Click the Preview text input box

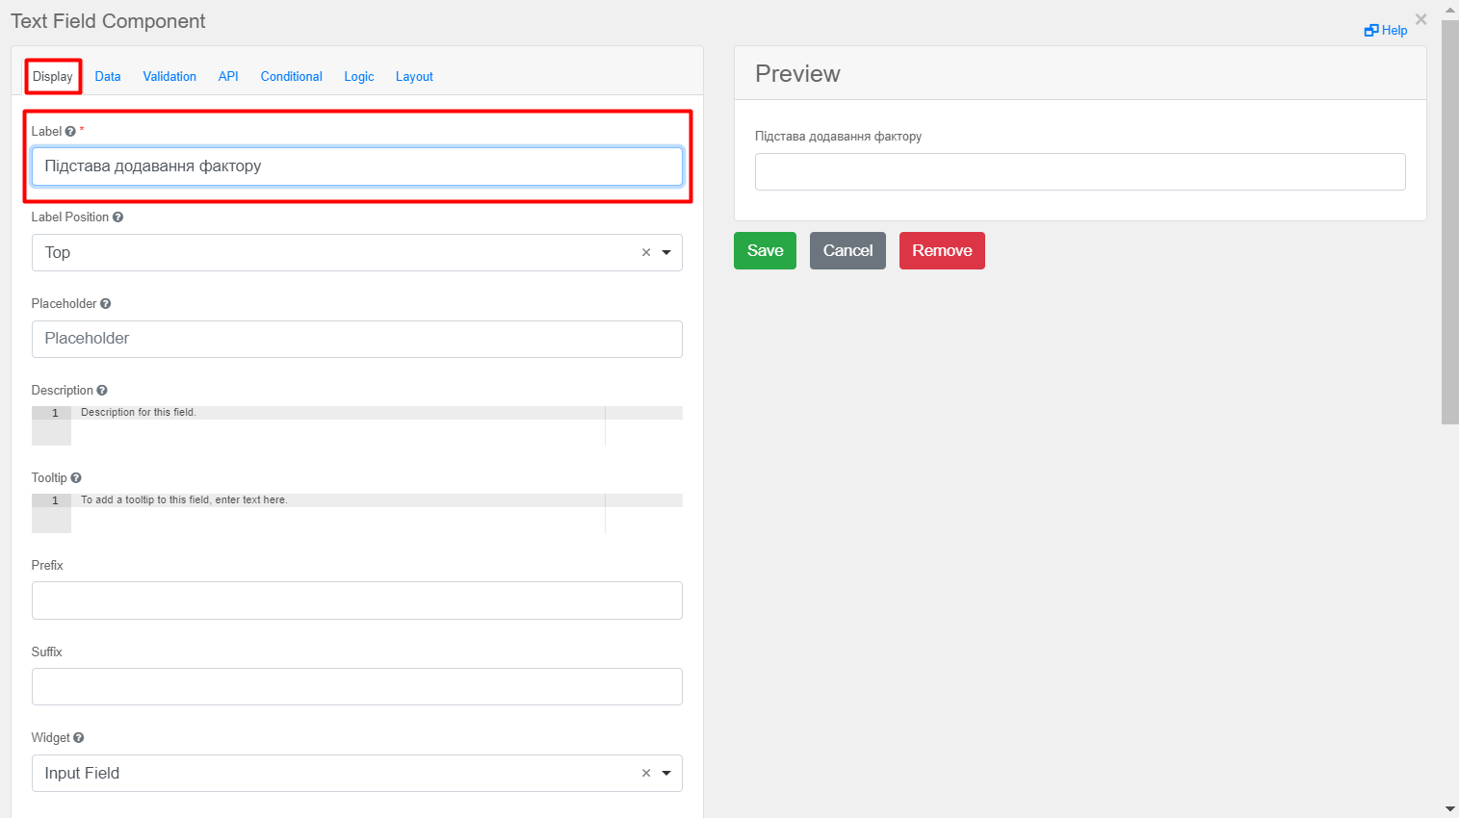(1081, 172)
